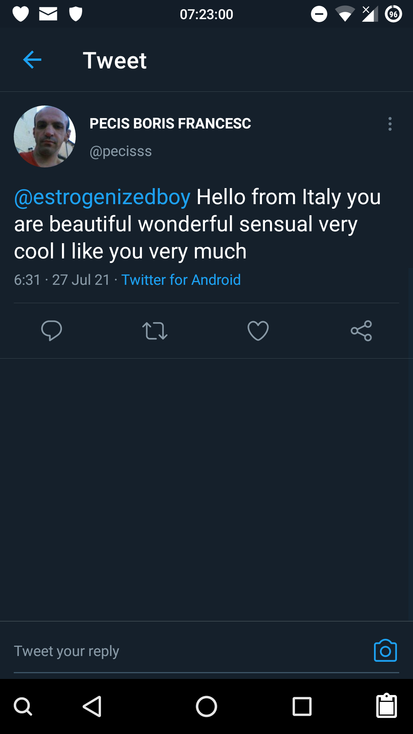Open recent apps with the square button

302,706
